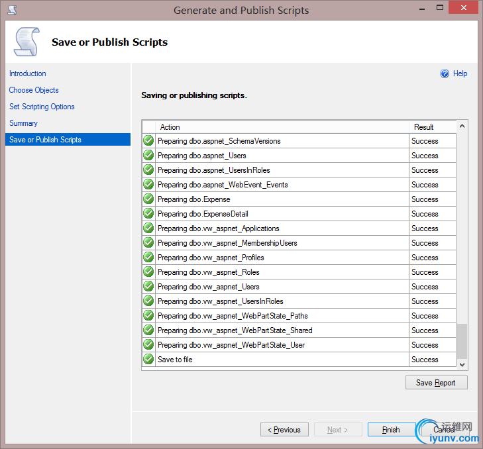This screenshot has height=449, width=483.
Task: Click the blue Help question mark icon
Action: 445,74
